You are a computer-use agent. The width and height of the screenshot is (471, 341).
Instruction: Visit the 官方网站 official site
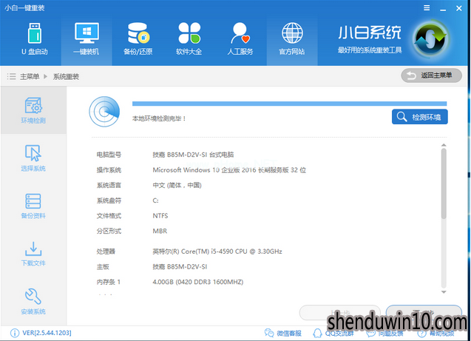click(292, 39)
